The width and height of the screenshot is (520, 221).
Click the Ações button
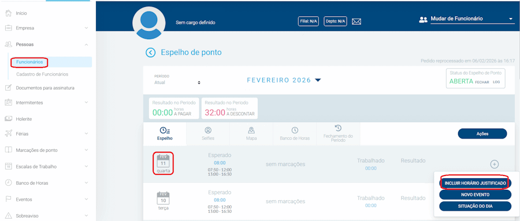[482, 133]
